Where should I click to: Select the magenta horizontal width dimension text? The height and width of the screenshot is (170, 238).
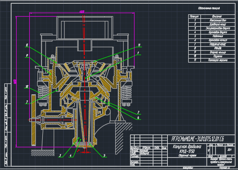pos(82,11)
